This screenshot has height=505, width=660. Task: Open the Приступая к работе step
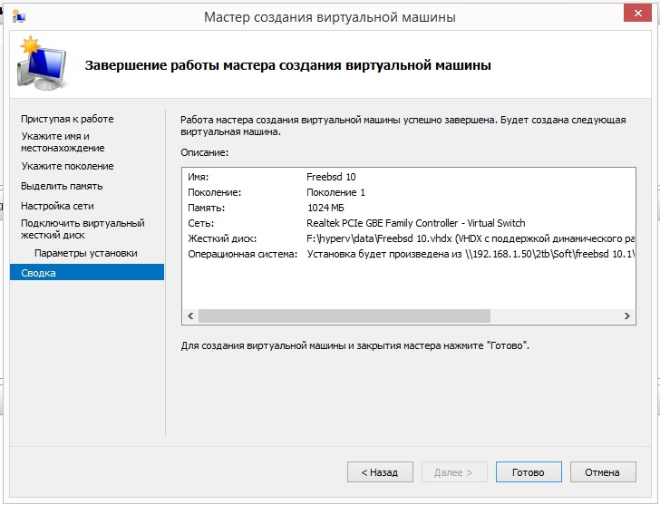click(67, 119)
